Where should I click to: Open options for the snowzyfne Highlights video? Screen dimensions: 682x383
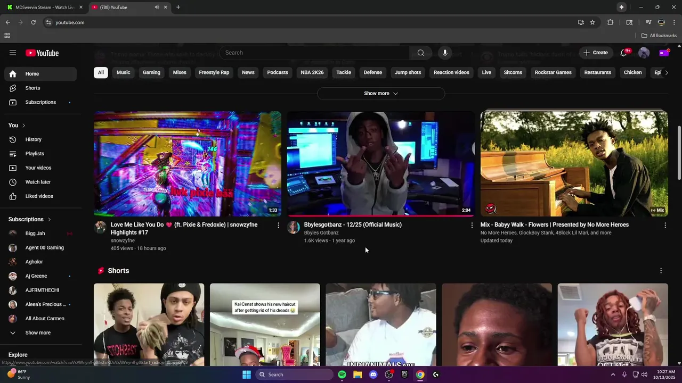tap(278, 225)
